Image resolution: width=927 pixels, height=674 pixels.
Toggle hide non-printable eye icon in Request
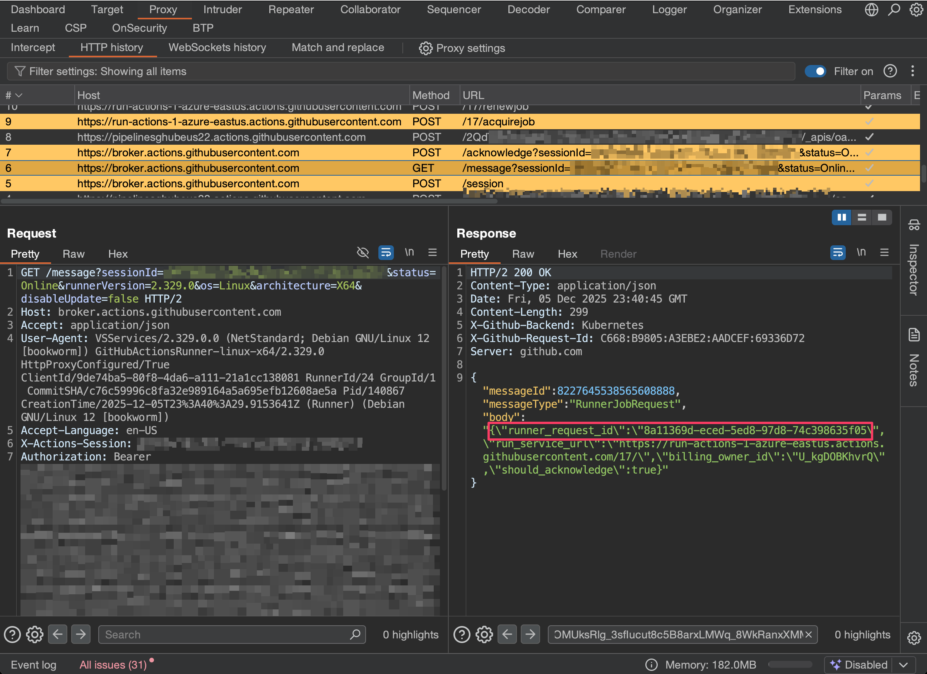point(363,253)
